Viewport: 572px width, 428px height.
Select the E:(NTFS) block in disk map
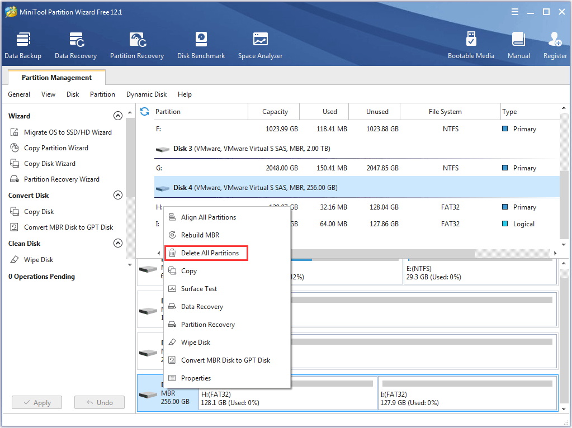coord(480,271)
